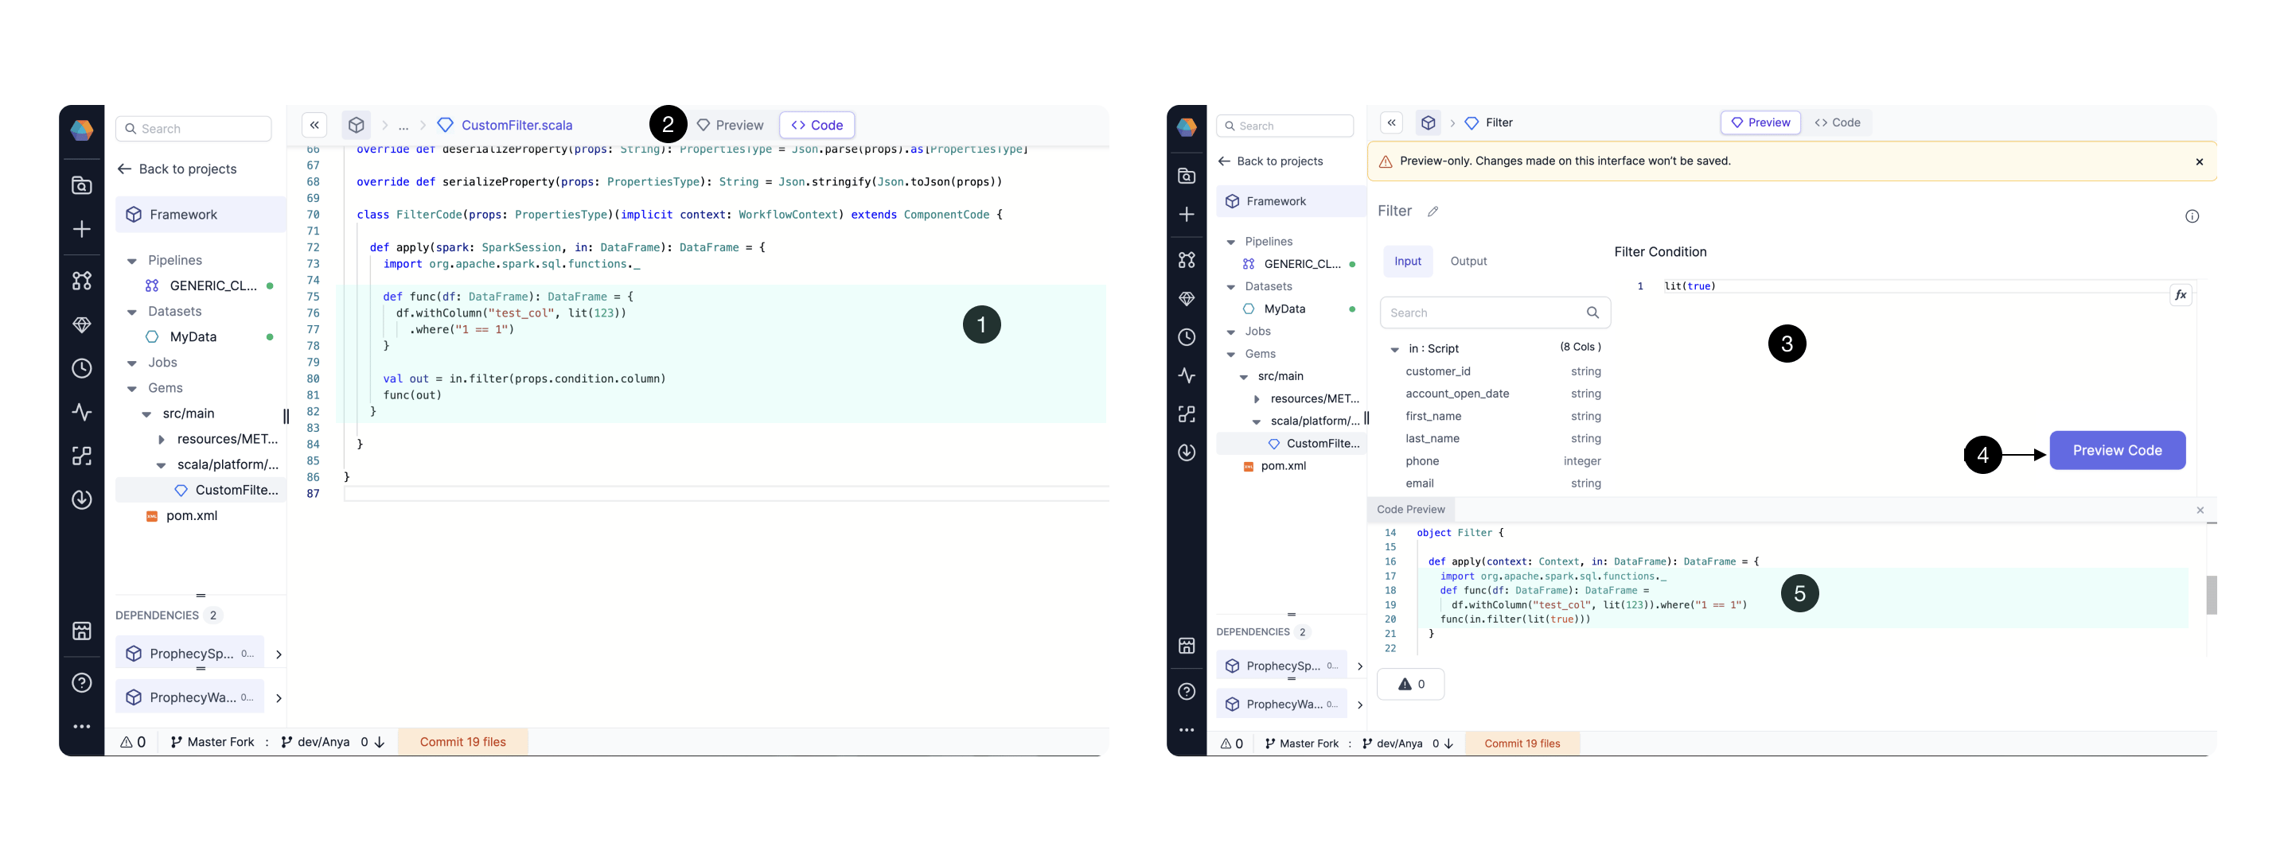Switch to Preview tab in left window
Viewport: 2292px width, 862px height.
click(730, 126)
